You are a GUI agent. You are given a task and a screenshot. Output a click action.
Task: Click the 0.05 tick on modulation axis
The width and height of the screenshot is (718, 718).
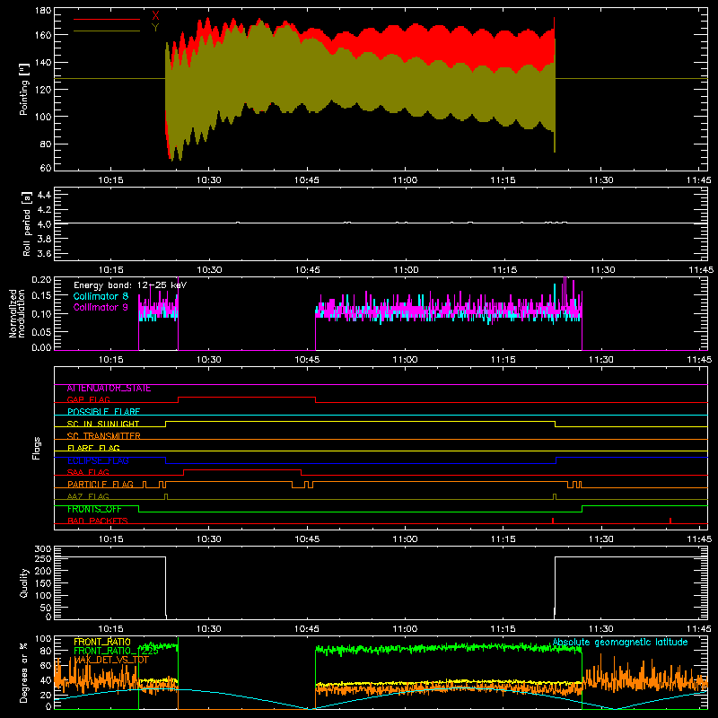pyautogui.click(x=41, y=331)
